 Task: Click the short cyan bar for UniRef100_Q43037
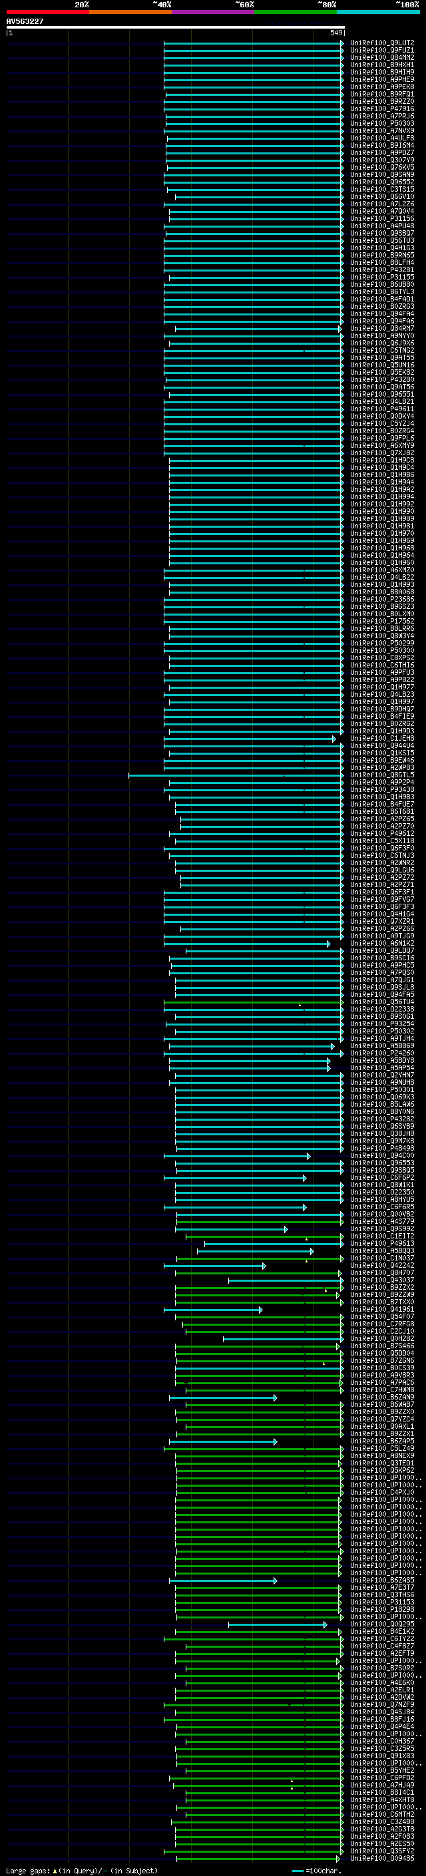point(286,1280)
